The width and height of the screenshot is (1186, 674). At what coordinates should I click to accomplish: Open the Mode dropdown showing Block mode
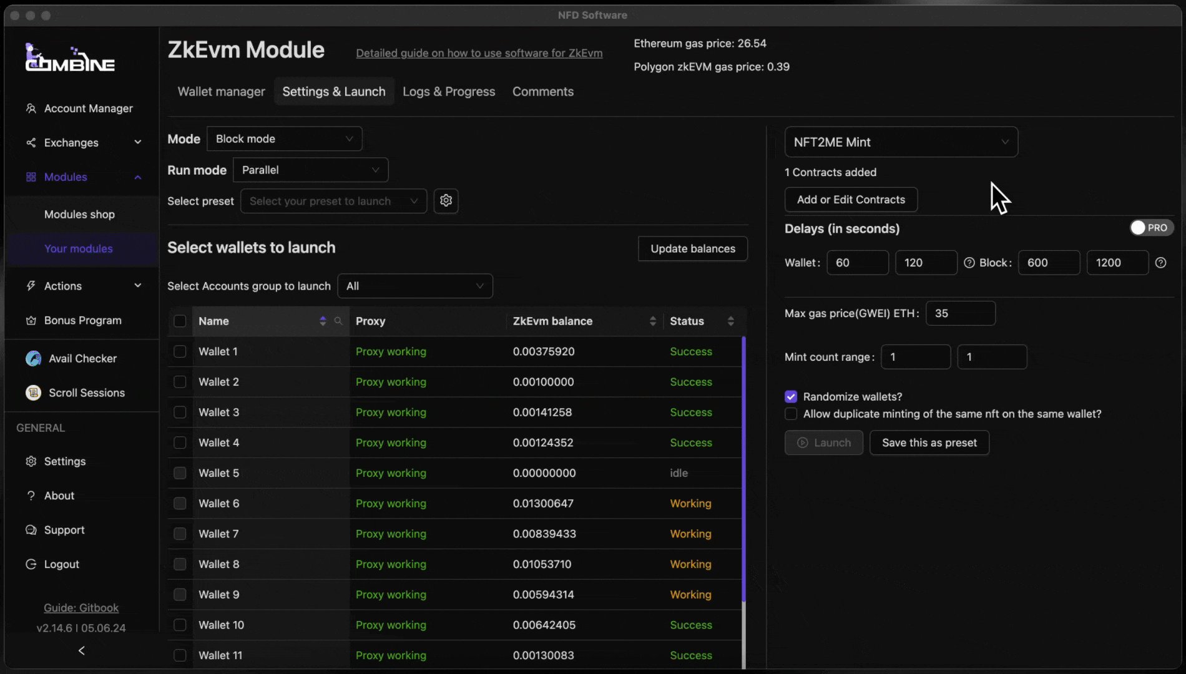(x=284, y=139)
